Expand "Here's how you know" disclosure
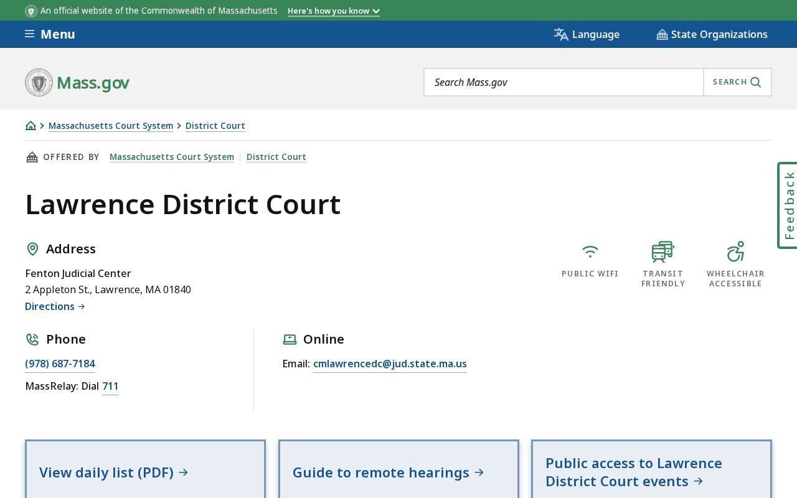The width and height of the screenshot is (797, 498). pyautogui.click(x=334, y=11)
